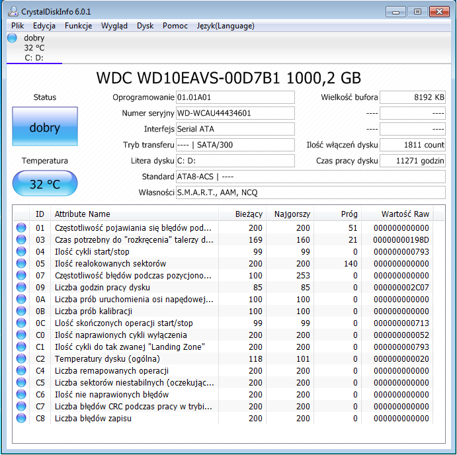Click the serial number field WD-WCAU44434601
This screenshot has width=457, height=455.
tap(235, 113)
